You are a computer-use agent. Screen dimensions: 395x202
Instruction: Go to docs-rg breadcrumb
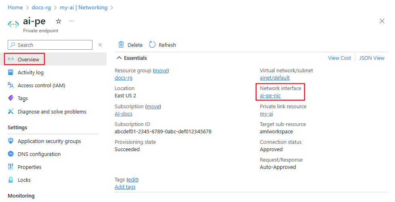pyautogui.click(x=41, y=8)
